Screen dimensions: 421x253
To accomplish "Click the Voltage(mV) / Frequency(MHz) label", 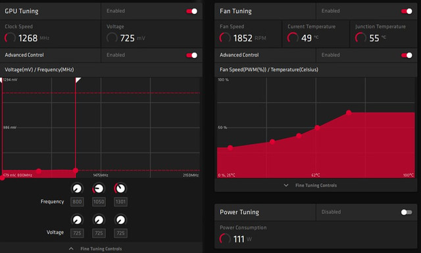I will (x=39, y=70).
